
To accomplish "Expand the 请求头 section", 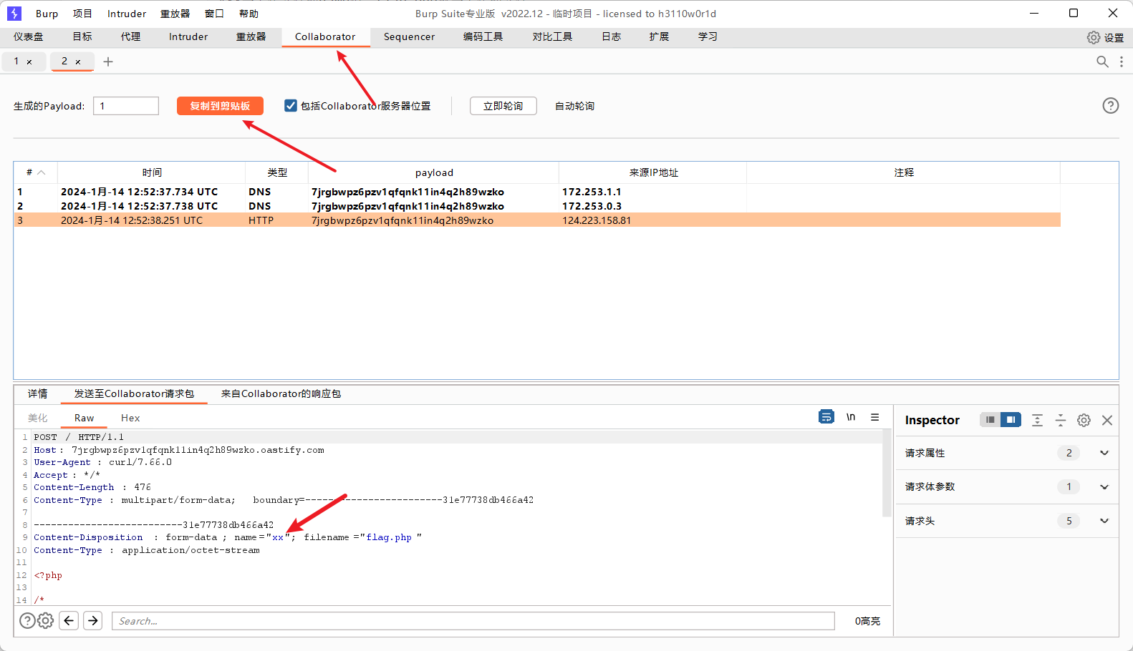I will [x=1104, y=521].
